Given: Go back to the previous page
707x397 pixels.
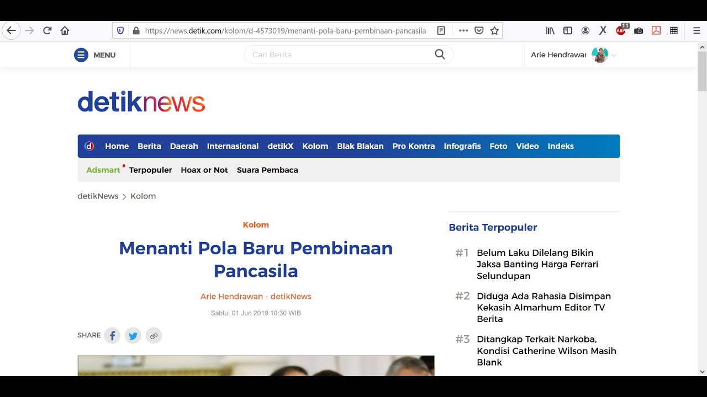Looking at the screenshot, I should (x=11, y=31).
